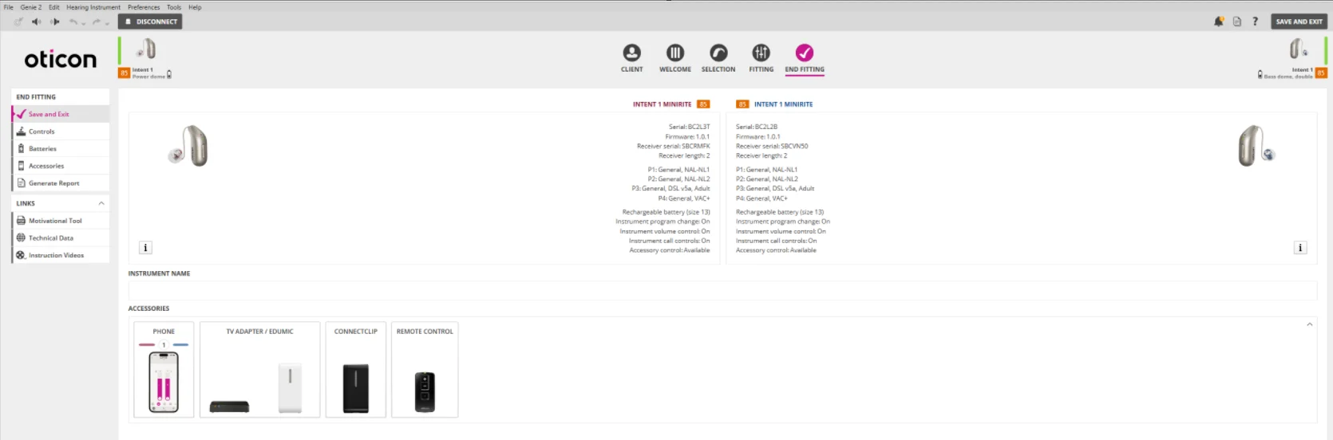The image size is (1333, 440).
Task: Go to the Welcome step icon
Action: [x=675, y=53]
